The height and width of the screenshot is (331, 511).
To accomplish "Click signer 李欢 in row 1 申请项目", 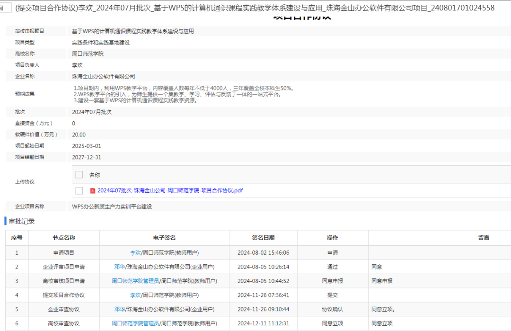I will [136, 253].
